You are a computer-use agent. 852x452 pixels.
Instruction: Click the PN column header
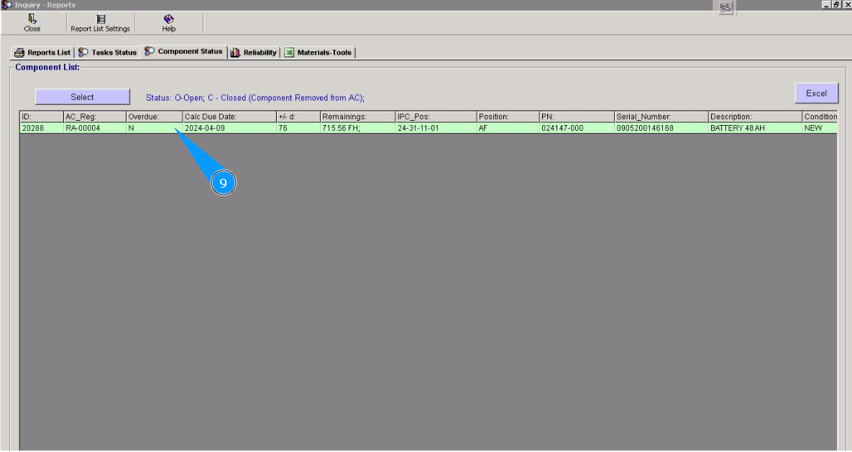pos(577,117)
